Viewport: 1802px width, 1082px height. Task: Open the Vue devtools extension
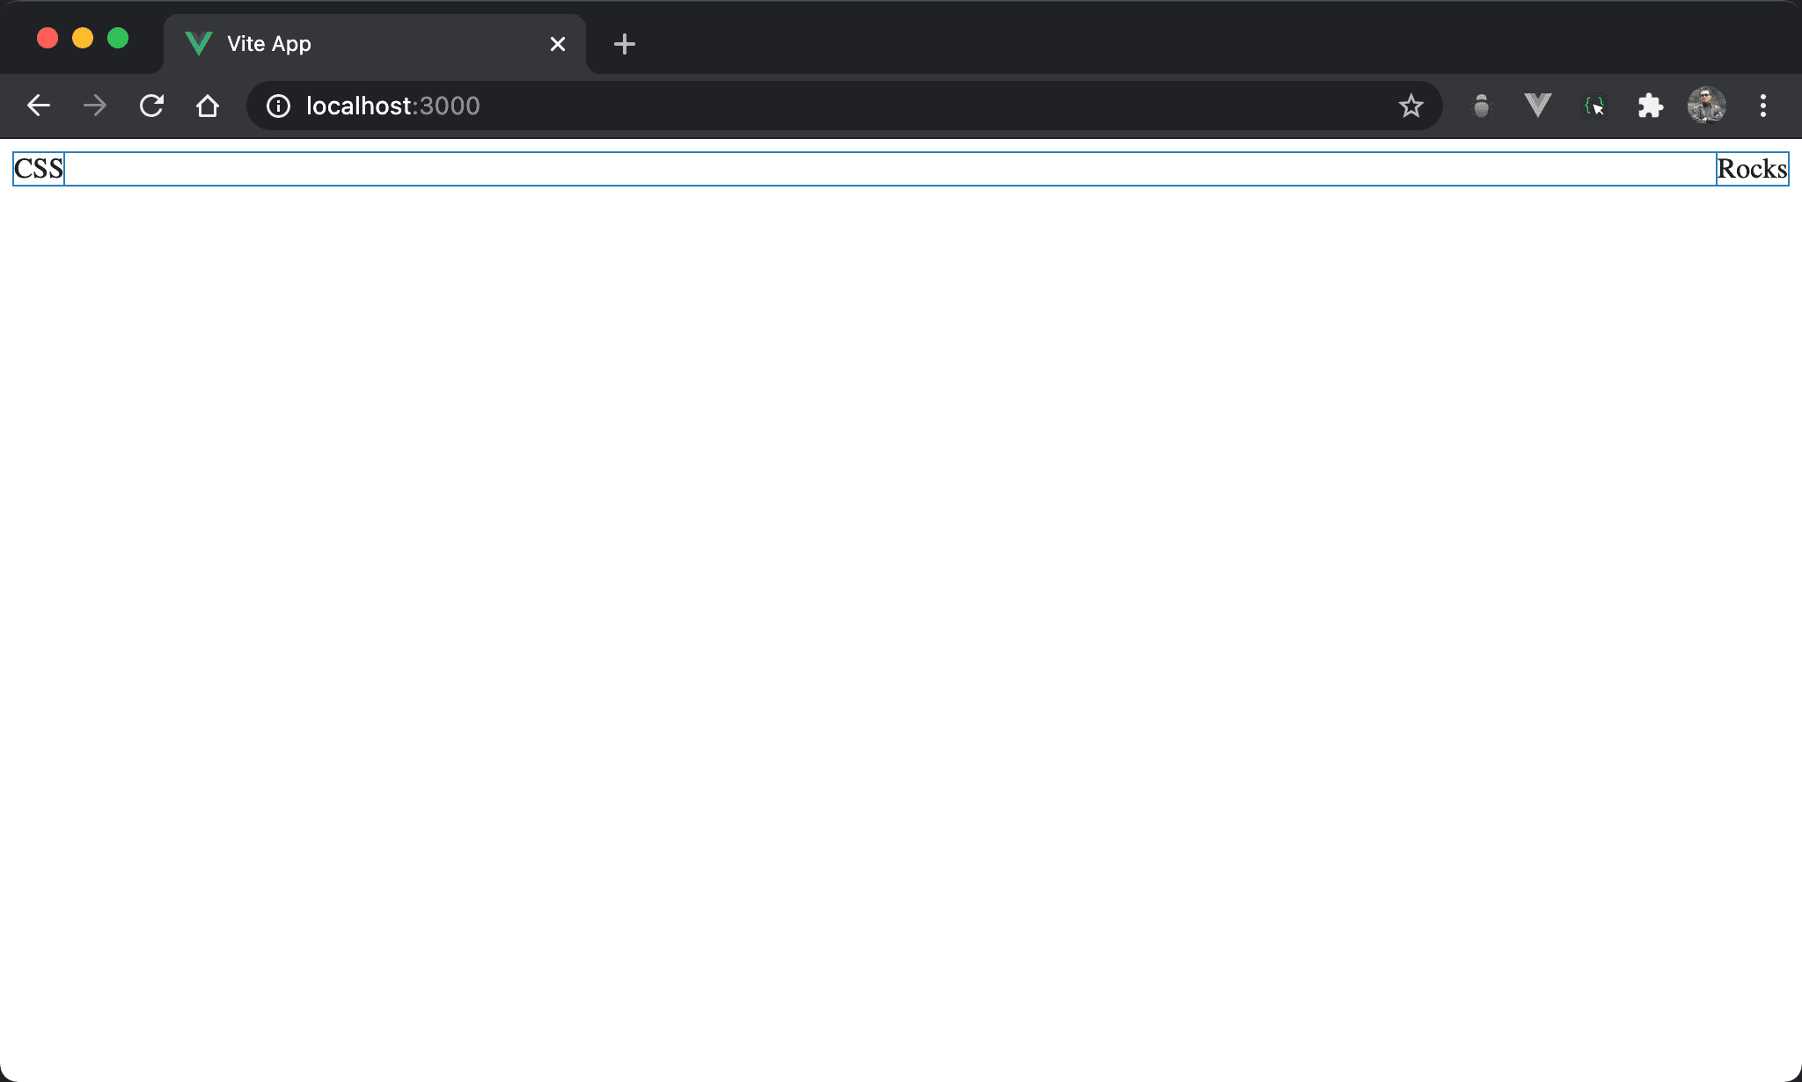pyautogui.click(x=1537, y=106)
